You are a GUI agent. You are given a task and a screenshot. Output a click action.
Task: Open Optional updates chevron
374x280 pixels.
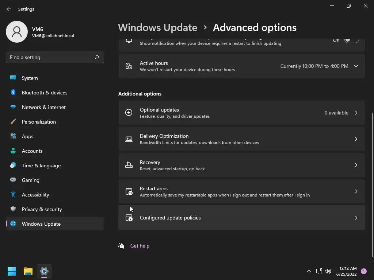[356, 113]
